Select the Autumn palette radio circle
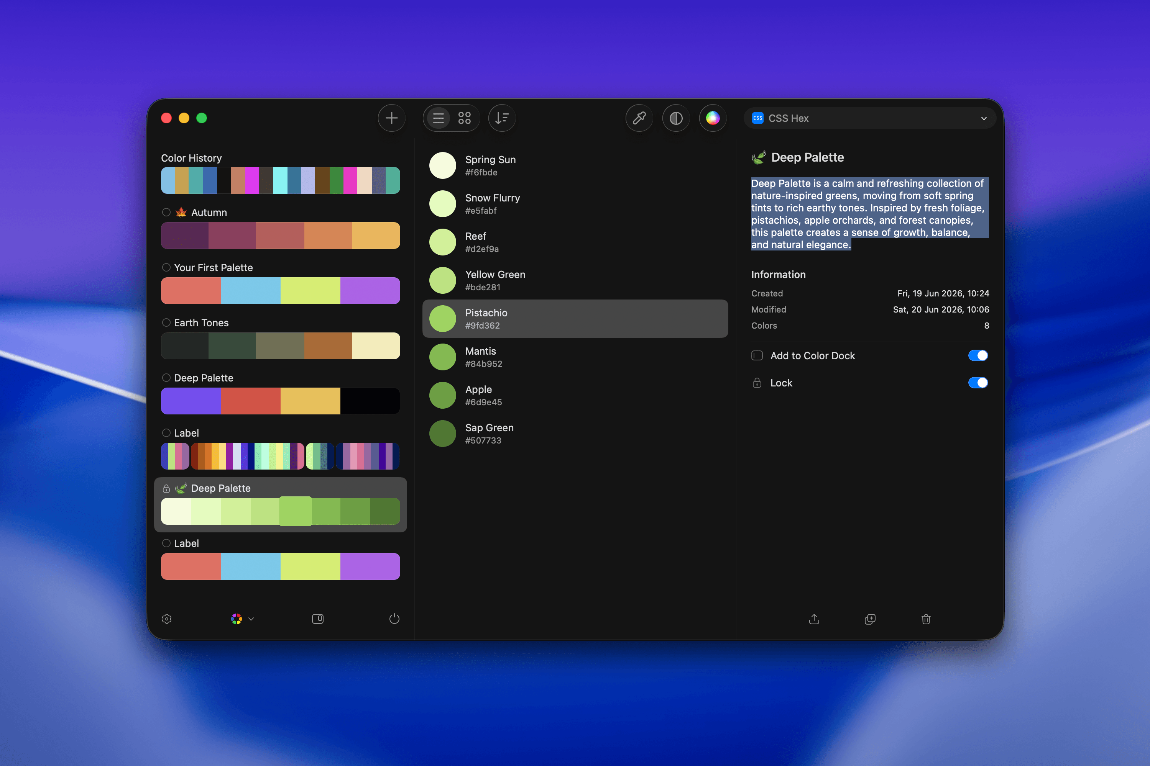 pos(166,212)
